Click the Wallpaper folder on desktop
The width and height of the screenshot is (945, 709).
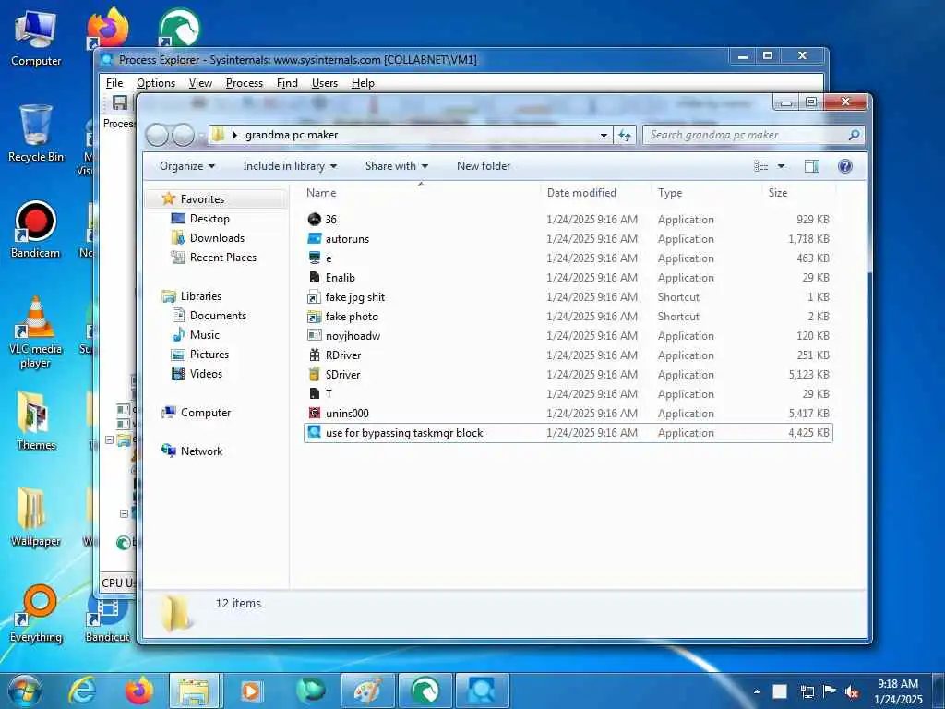(36, 517)
